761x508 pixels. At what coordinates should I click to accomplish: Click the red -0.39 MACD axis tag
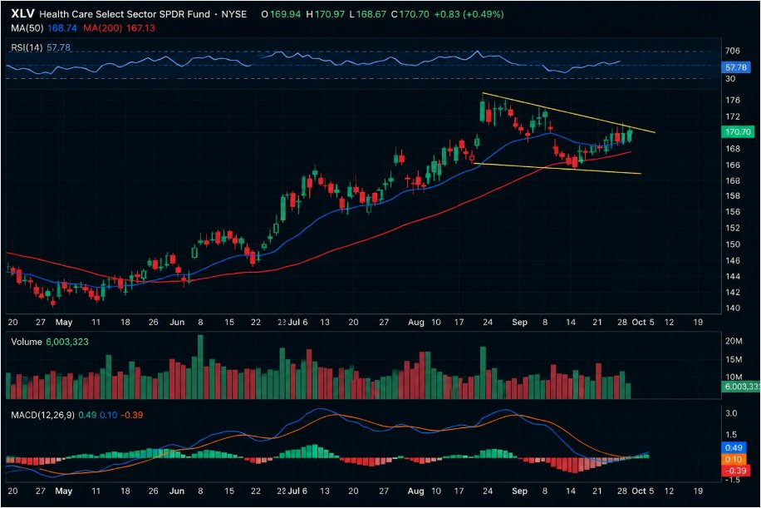[735, 471]
